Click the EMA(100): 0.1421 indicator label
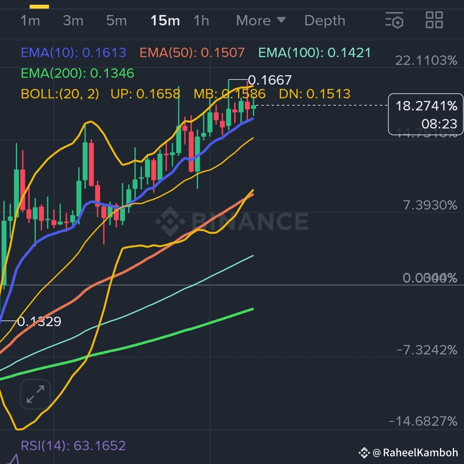This screenshot has width=464, height=464. (314, 53)
